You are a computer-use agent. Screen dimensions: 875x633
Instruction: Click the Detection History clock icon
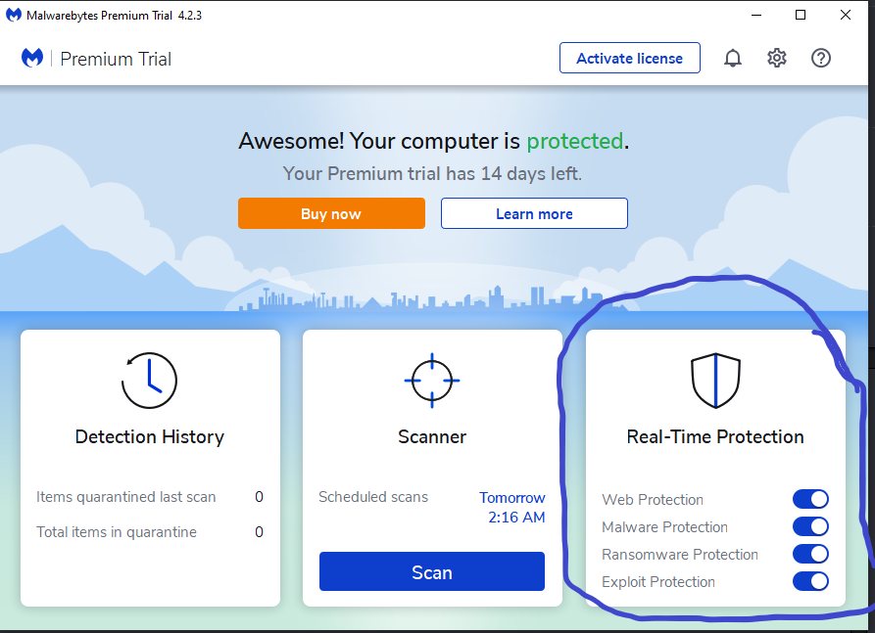[x=149, y=381]
